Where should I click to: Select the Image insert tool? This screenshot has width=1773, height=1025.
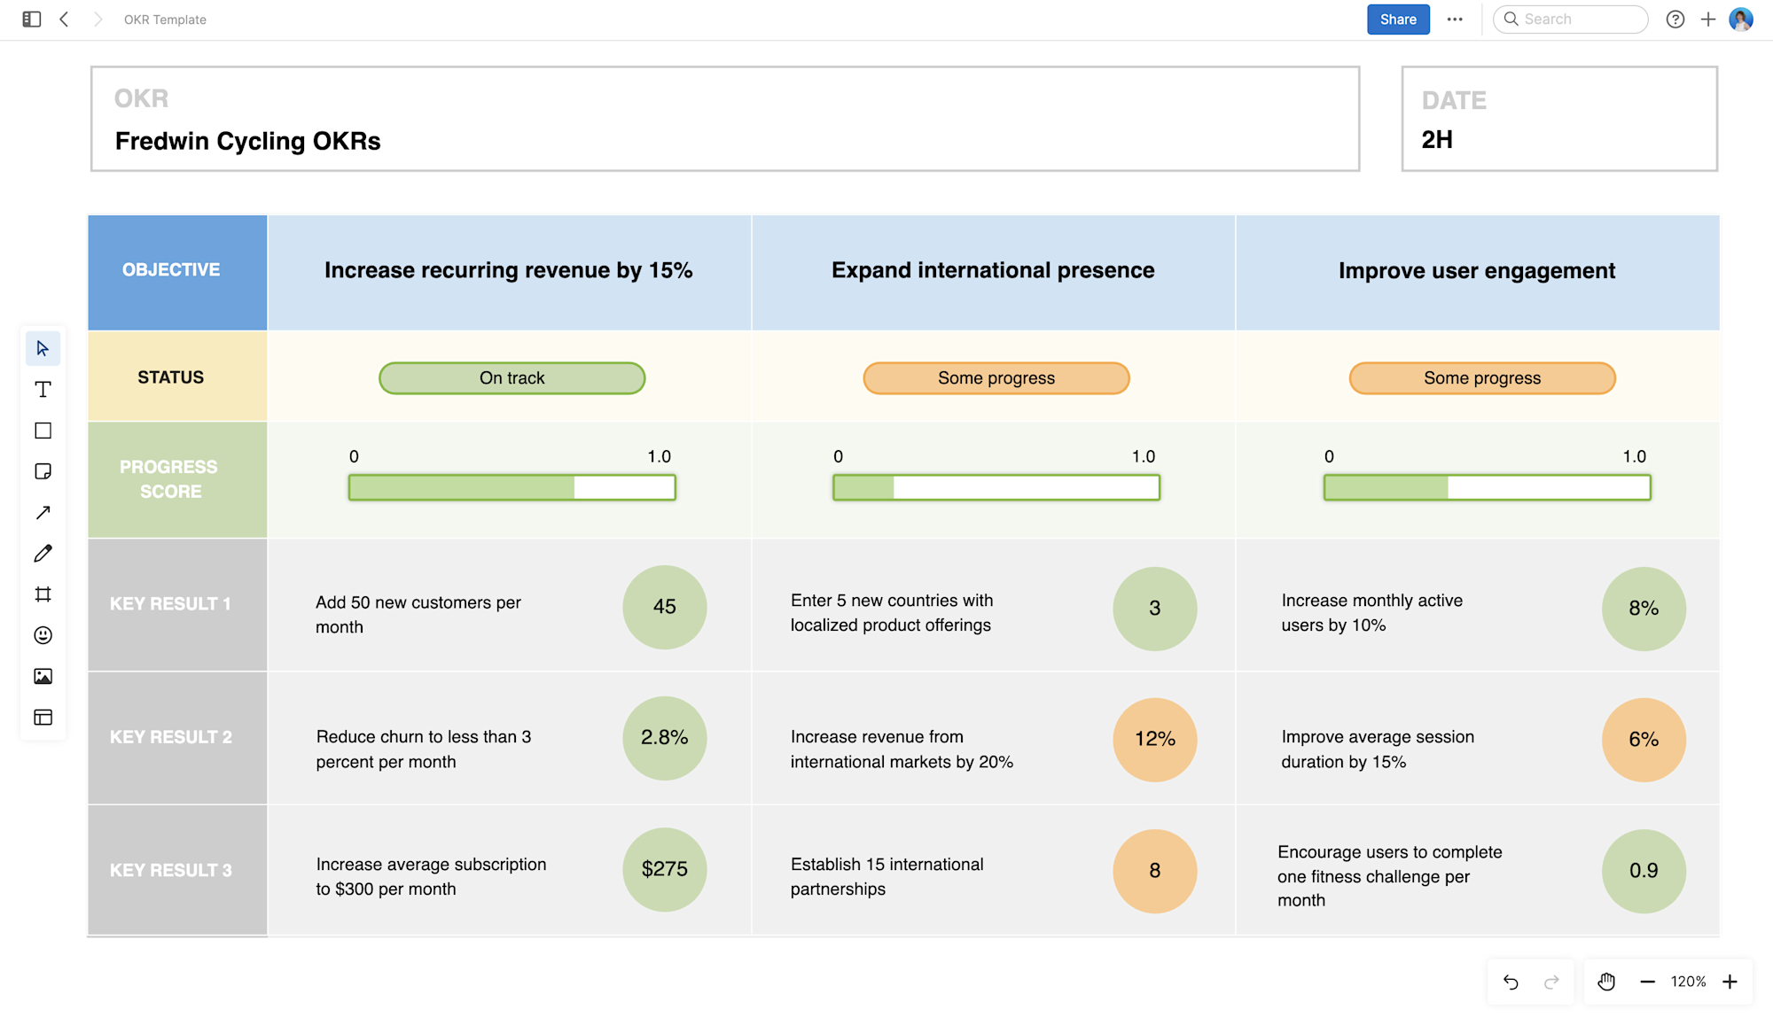[x=43, y=677]
